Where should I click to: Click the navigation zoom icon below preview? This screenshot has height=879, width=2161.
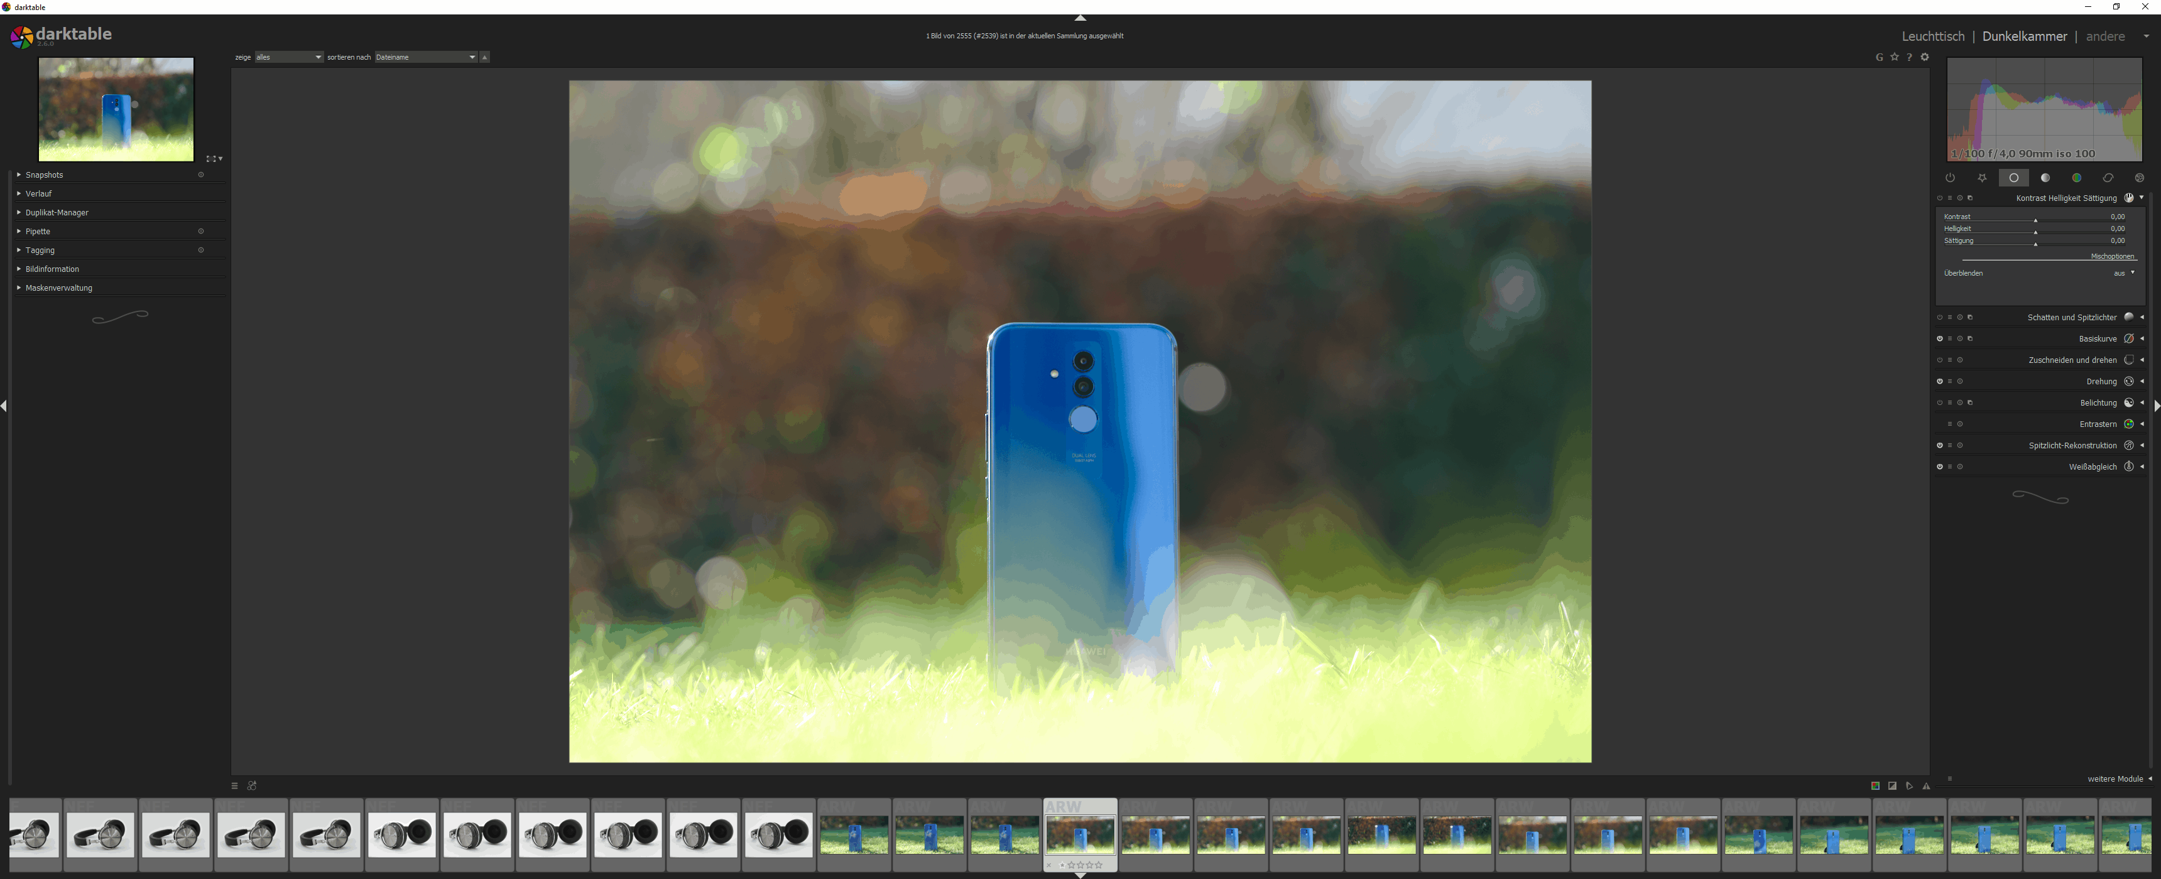click(214, 158)
